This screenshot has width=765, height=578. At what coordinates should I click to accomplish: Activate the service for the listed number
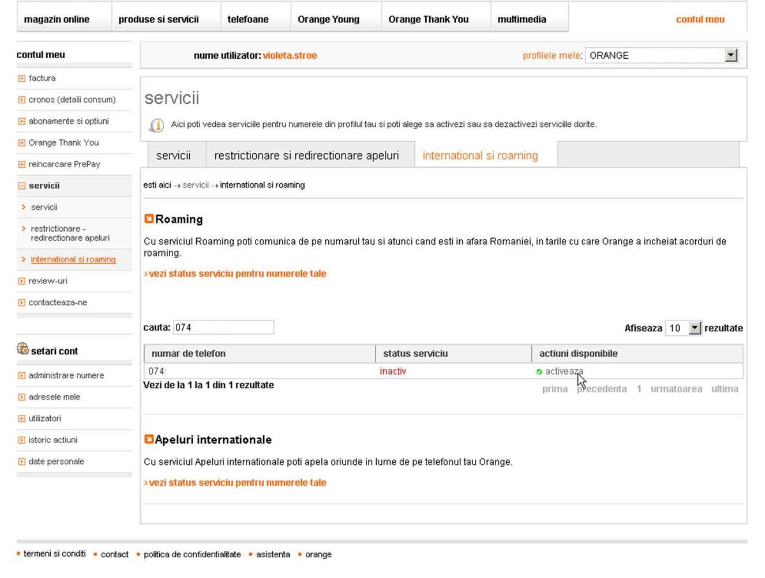(562, 372)
